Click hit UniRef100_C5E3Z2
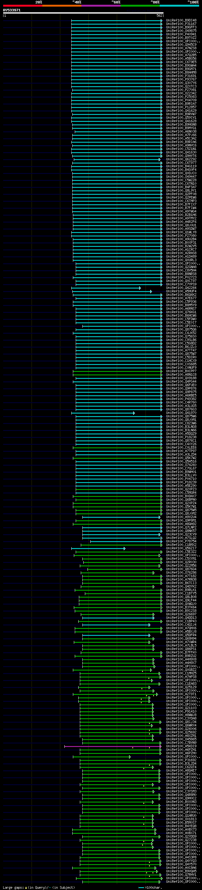Viewport: 202px width, 890px height. point(181,552)
